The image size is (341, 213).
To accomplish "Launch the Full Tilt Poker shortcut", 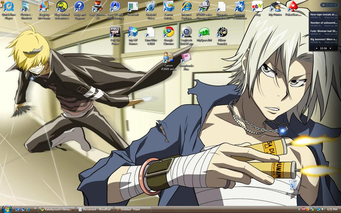I will click(x=115, y=36).
